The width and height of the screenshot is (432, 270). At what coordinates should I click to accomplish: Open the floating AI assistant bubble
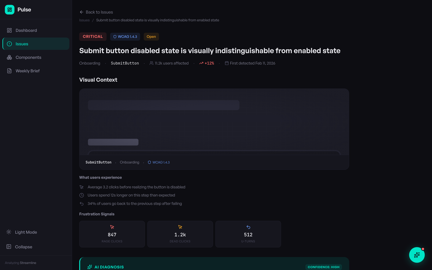pos(417,255)
